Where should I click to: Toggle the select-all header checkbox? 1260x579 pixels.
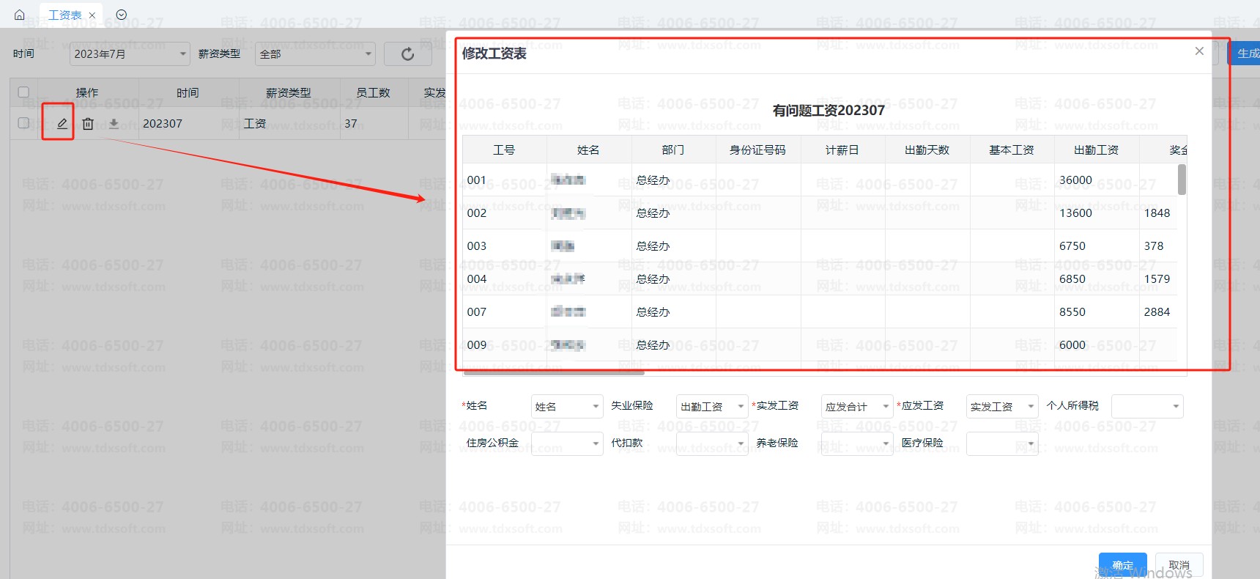[23, 92]
